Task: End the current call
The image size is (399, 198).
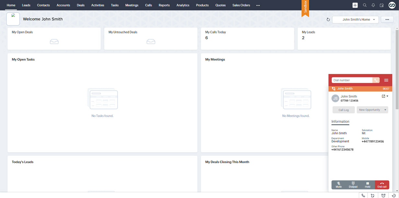Action: [x=382, y=185]
